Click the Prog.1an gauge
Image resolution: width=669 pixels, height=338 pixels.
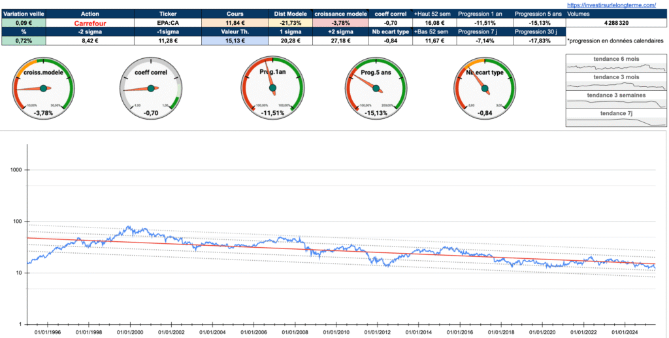[x=272, y=88]
